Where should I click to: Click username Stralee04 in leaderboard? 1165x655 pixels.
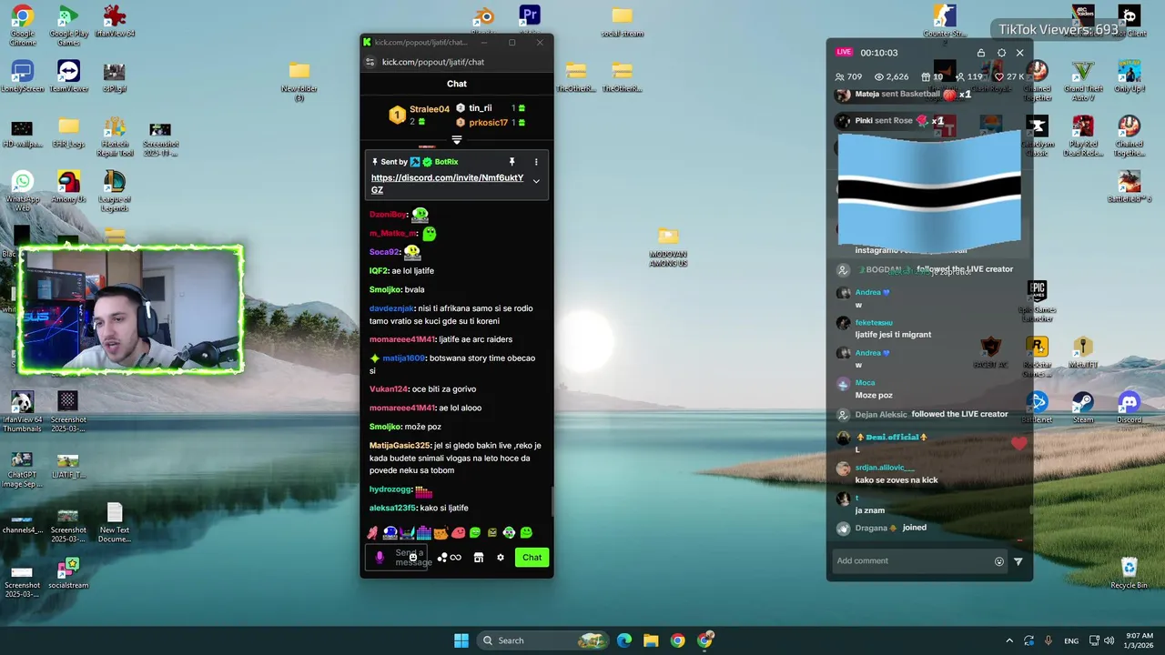pos(430,109)
